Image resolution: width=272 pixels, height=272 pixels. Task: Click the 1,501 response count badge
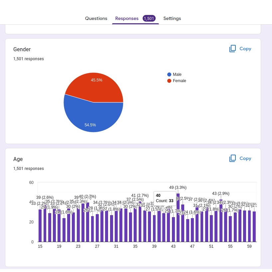tap(149, 18)
